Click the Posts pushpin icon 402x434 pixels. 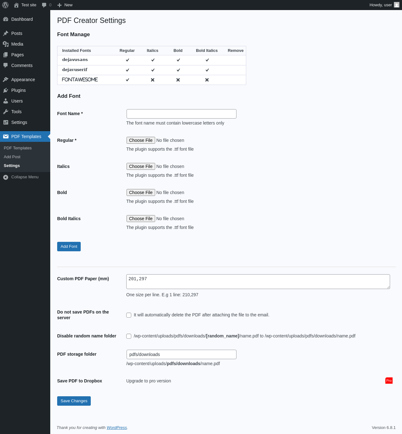point(6,33)
